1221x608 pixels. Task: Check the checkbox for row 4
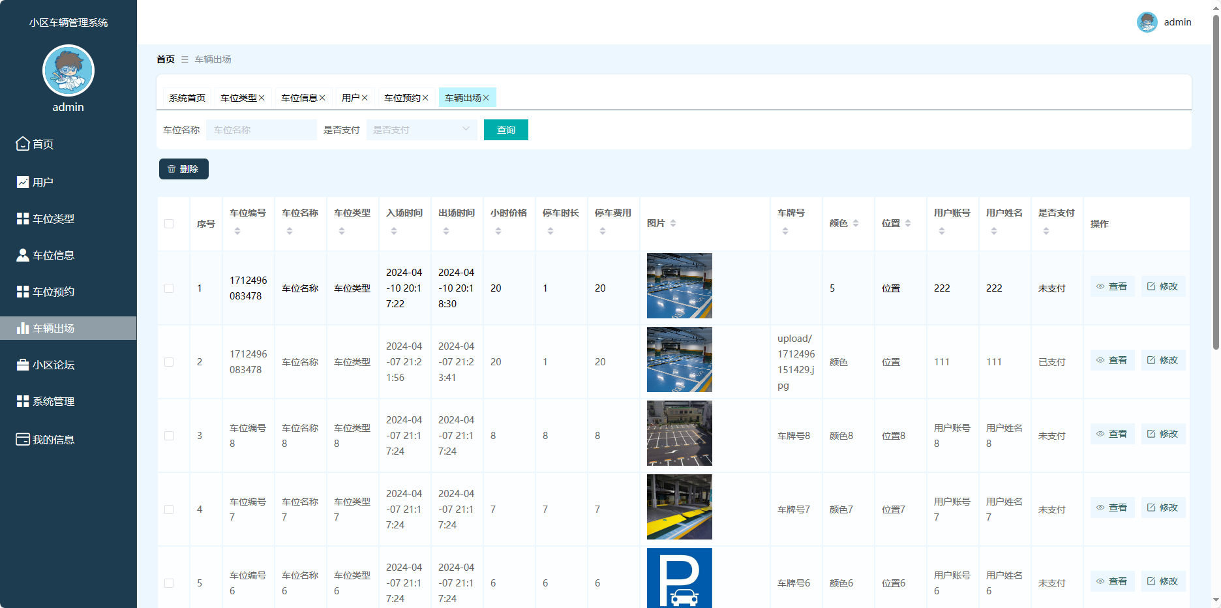click(x=169, y=509)
